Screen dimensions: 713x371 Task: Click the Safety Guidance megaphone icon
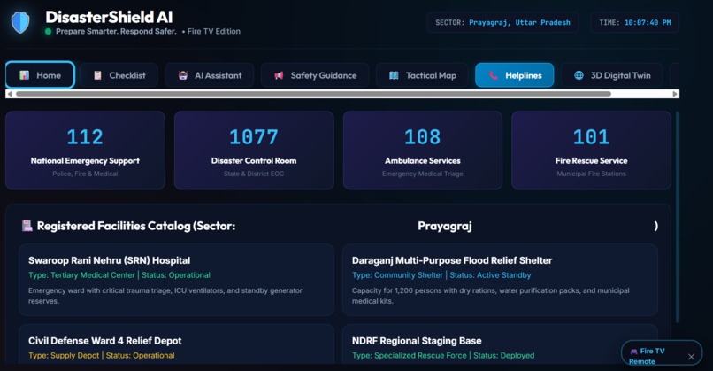click(x=279, y=75)
